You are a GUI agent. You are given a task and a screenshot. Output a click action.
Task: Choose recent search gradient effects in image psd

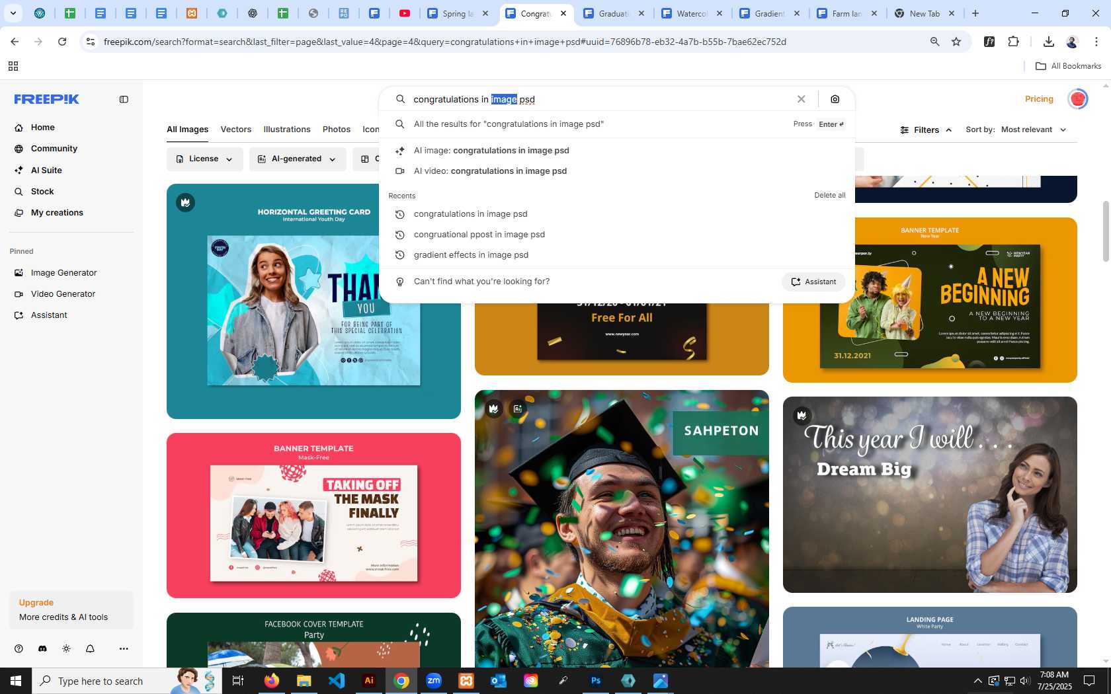[x=617, y=255]
